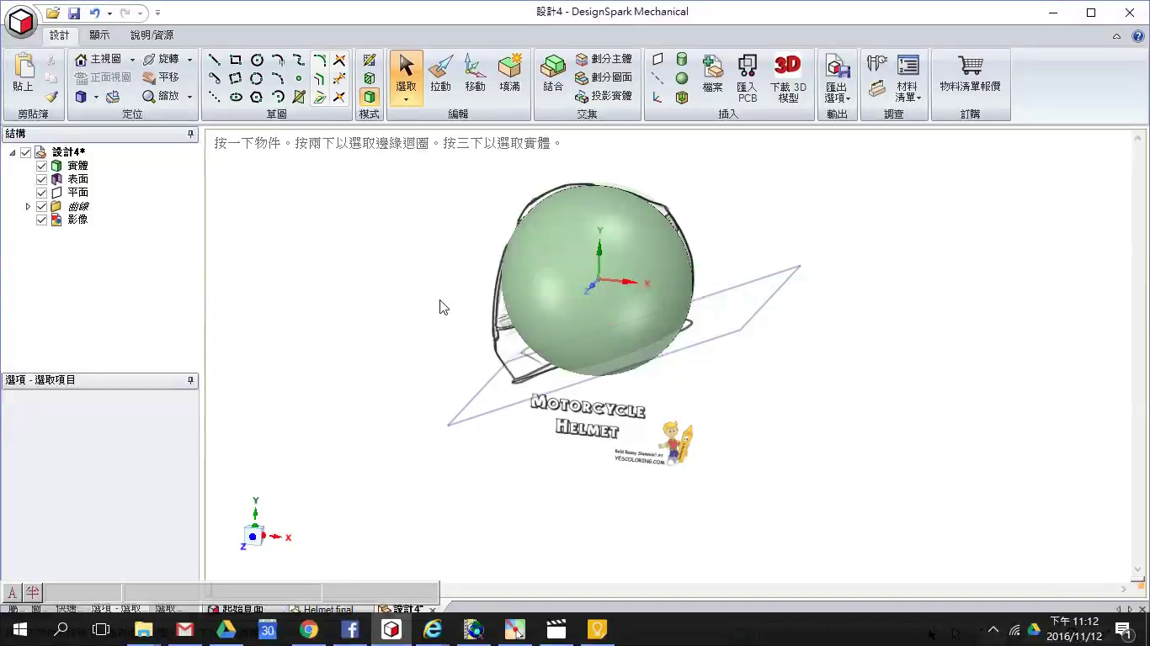Image resolution: width=1150 pixels, height=646 pixels.
Task: Click the format painter brush icon
Action: tap(51, 97)
